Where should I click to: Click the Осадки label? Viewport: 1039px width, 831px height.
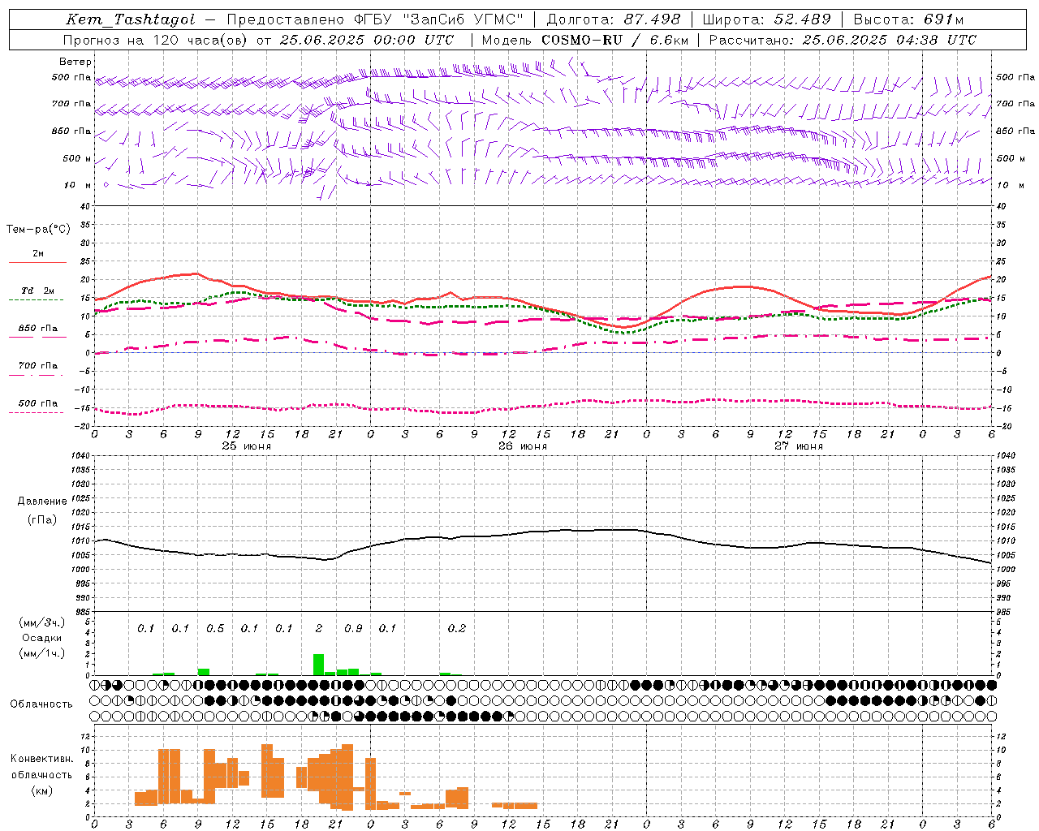[x=41, y=638]
